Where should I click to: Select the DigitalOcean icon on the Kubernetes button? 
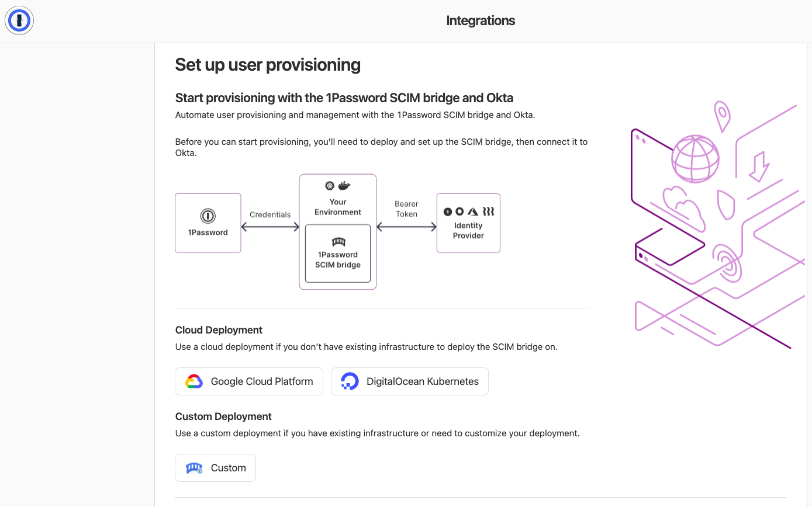[x=350, y=381]
